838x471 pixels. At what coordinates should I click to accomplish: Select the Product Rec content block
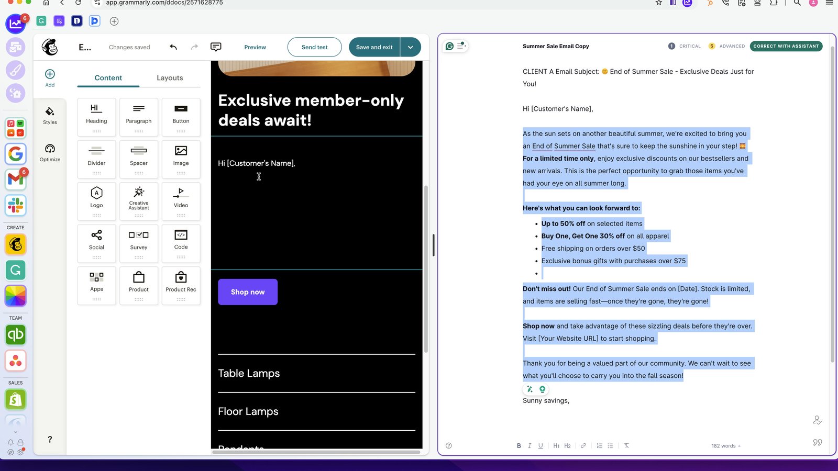tap(181, 286)
